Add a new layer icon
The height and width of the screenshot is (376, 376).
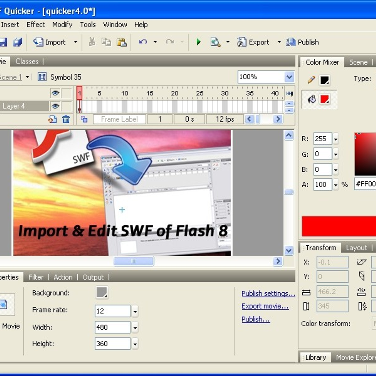coord(53,119)
